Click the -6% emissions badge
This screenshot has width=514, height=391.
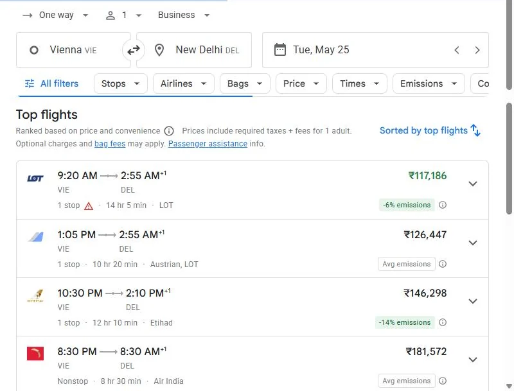coord(407,205)
